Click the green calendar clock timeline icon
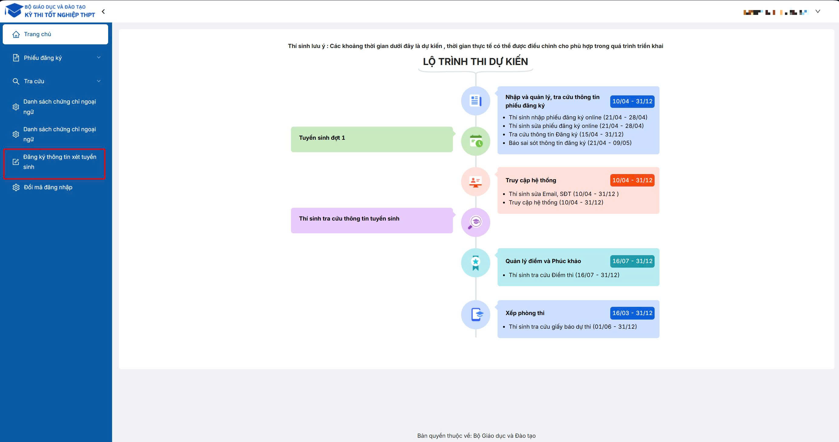The width and height of the screenshot is (839, 442). 475,141
